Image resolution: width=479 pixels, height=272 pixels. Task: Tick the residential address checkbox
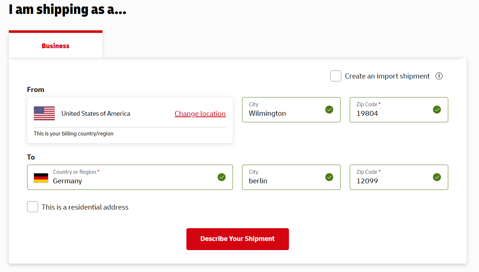pyautogui.click(x=33, y=207)
